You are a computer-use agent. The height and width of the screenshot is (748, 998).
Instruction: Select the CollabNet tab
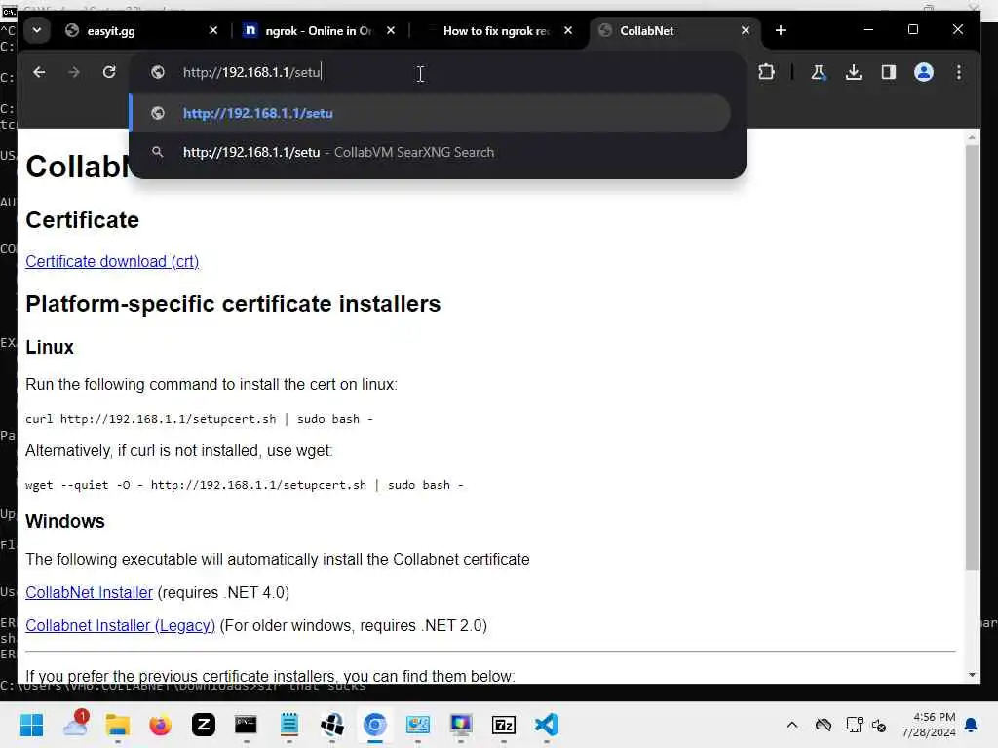[x=673, y=30]
